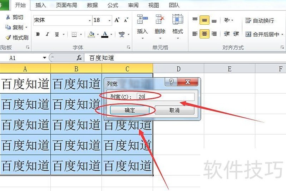Toggle bold formatting
Screen dimensions: 286x191
click(x=38, y=34)
